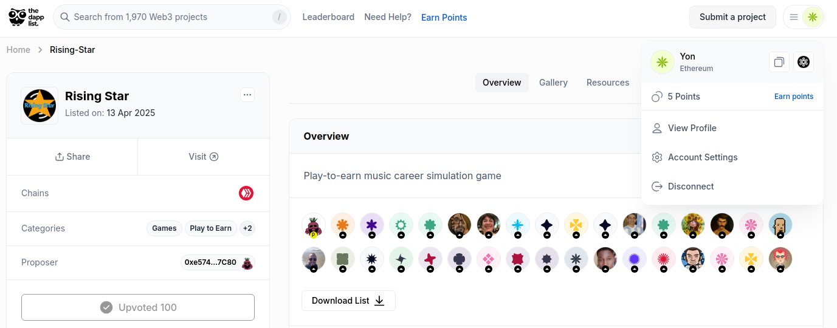Select the pink diamonds upvoter avatar
Image resolution: width=837 pixels, height=328 pixels.
(489, 259)
